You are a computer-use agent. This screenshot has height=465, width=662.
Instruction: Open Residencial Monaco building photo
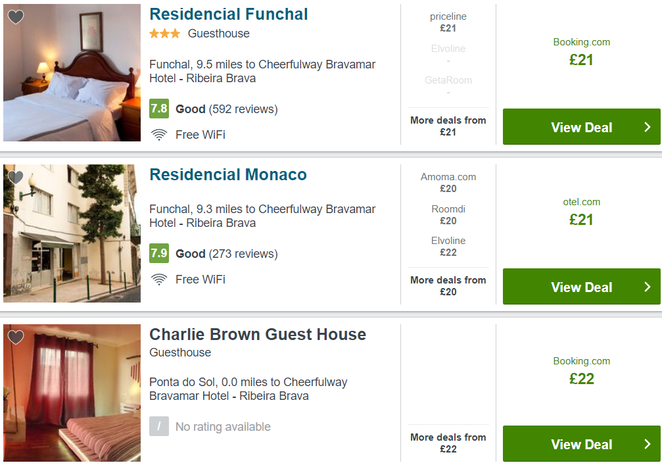pos(72,233)
